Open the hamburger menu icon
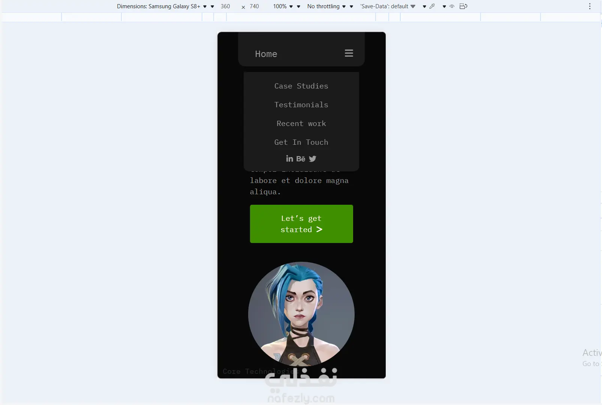This screenshot has width=602, height=405. (349, 53)
